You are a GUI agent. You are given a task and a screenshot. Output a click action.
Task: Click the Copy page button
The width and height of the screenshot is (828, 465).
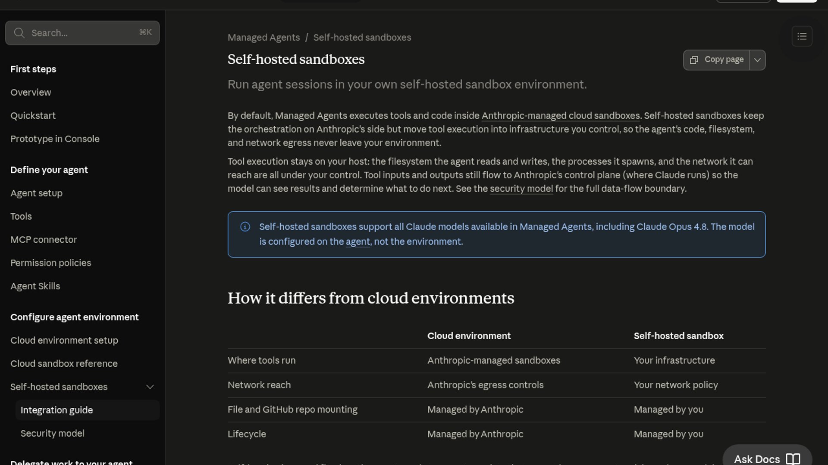click(x=716, y=60)
